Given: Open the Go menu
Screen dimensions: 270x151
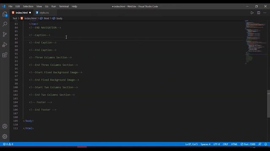Looking at the screenshot, I should pos(47,6).
